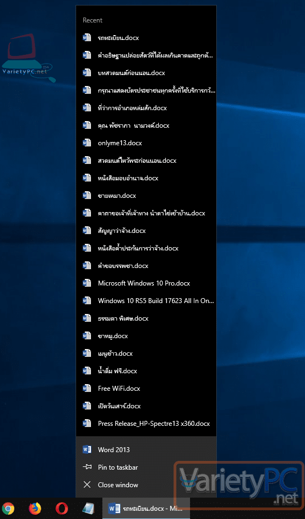Open recent file เมนูข้าว.docx

146,353
